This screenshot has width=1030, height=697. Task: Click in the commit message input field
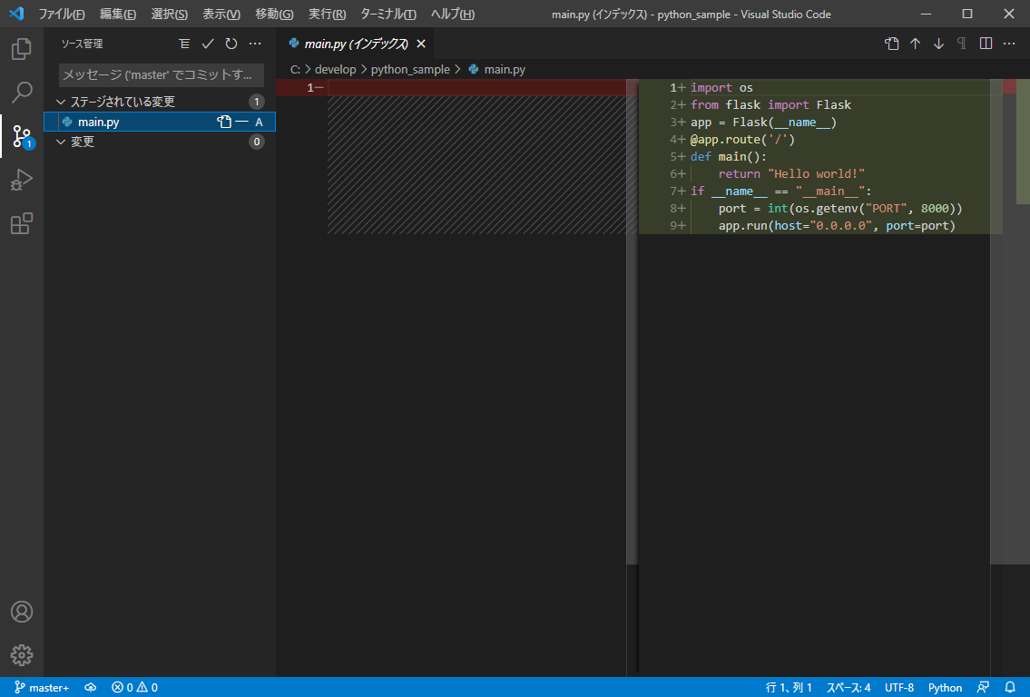(162, 75)
